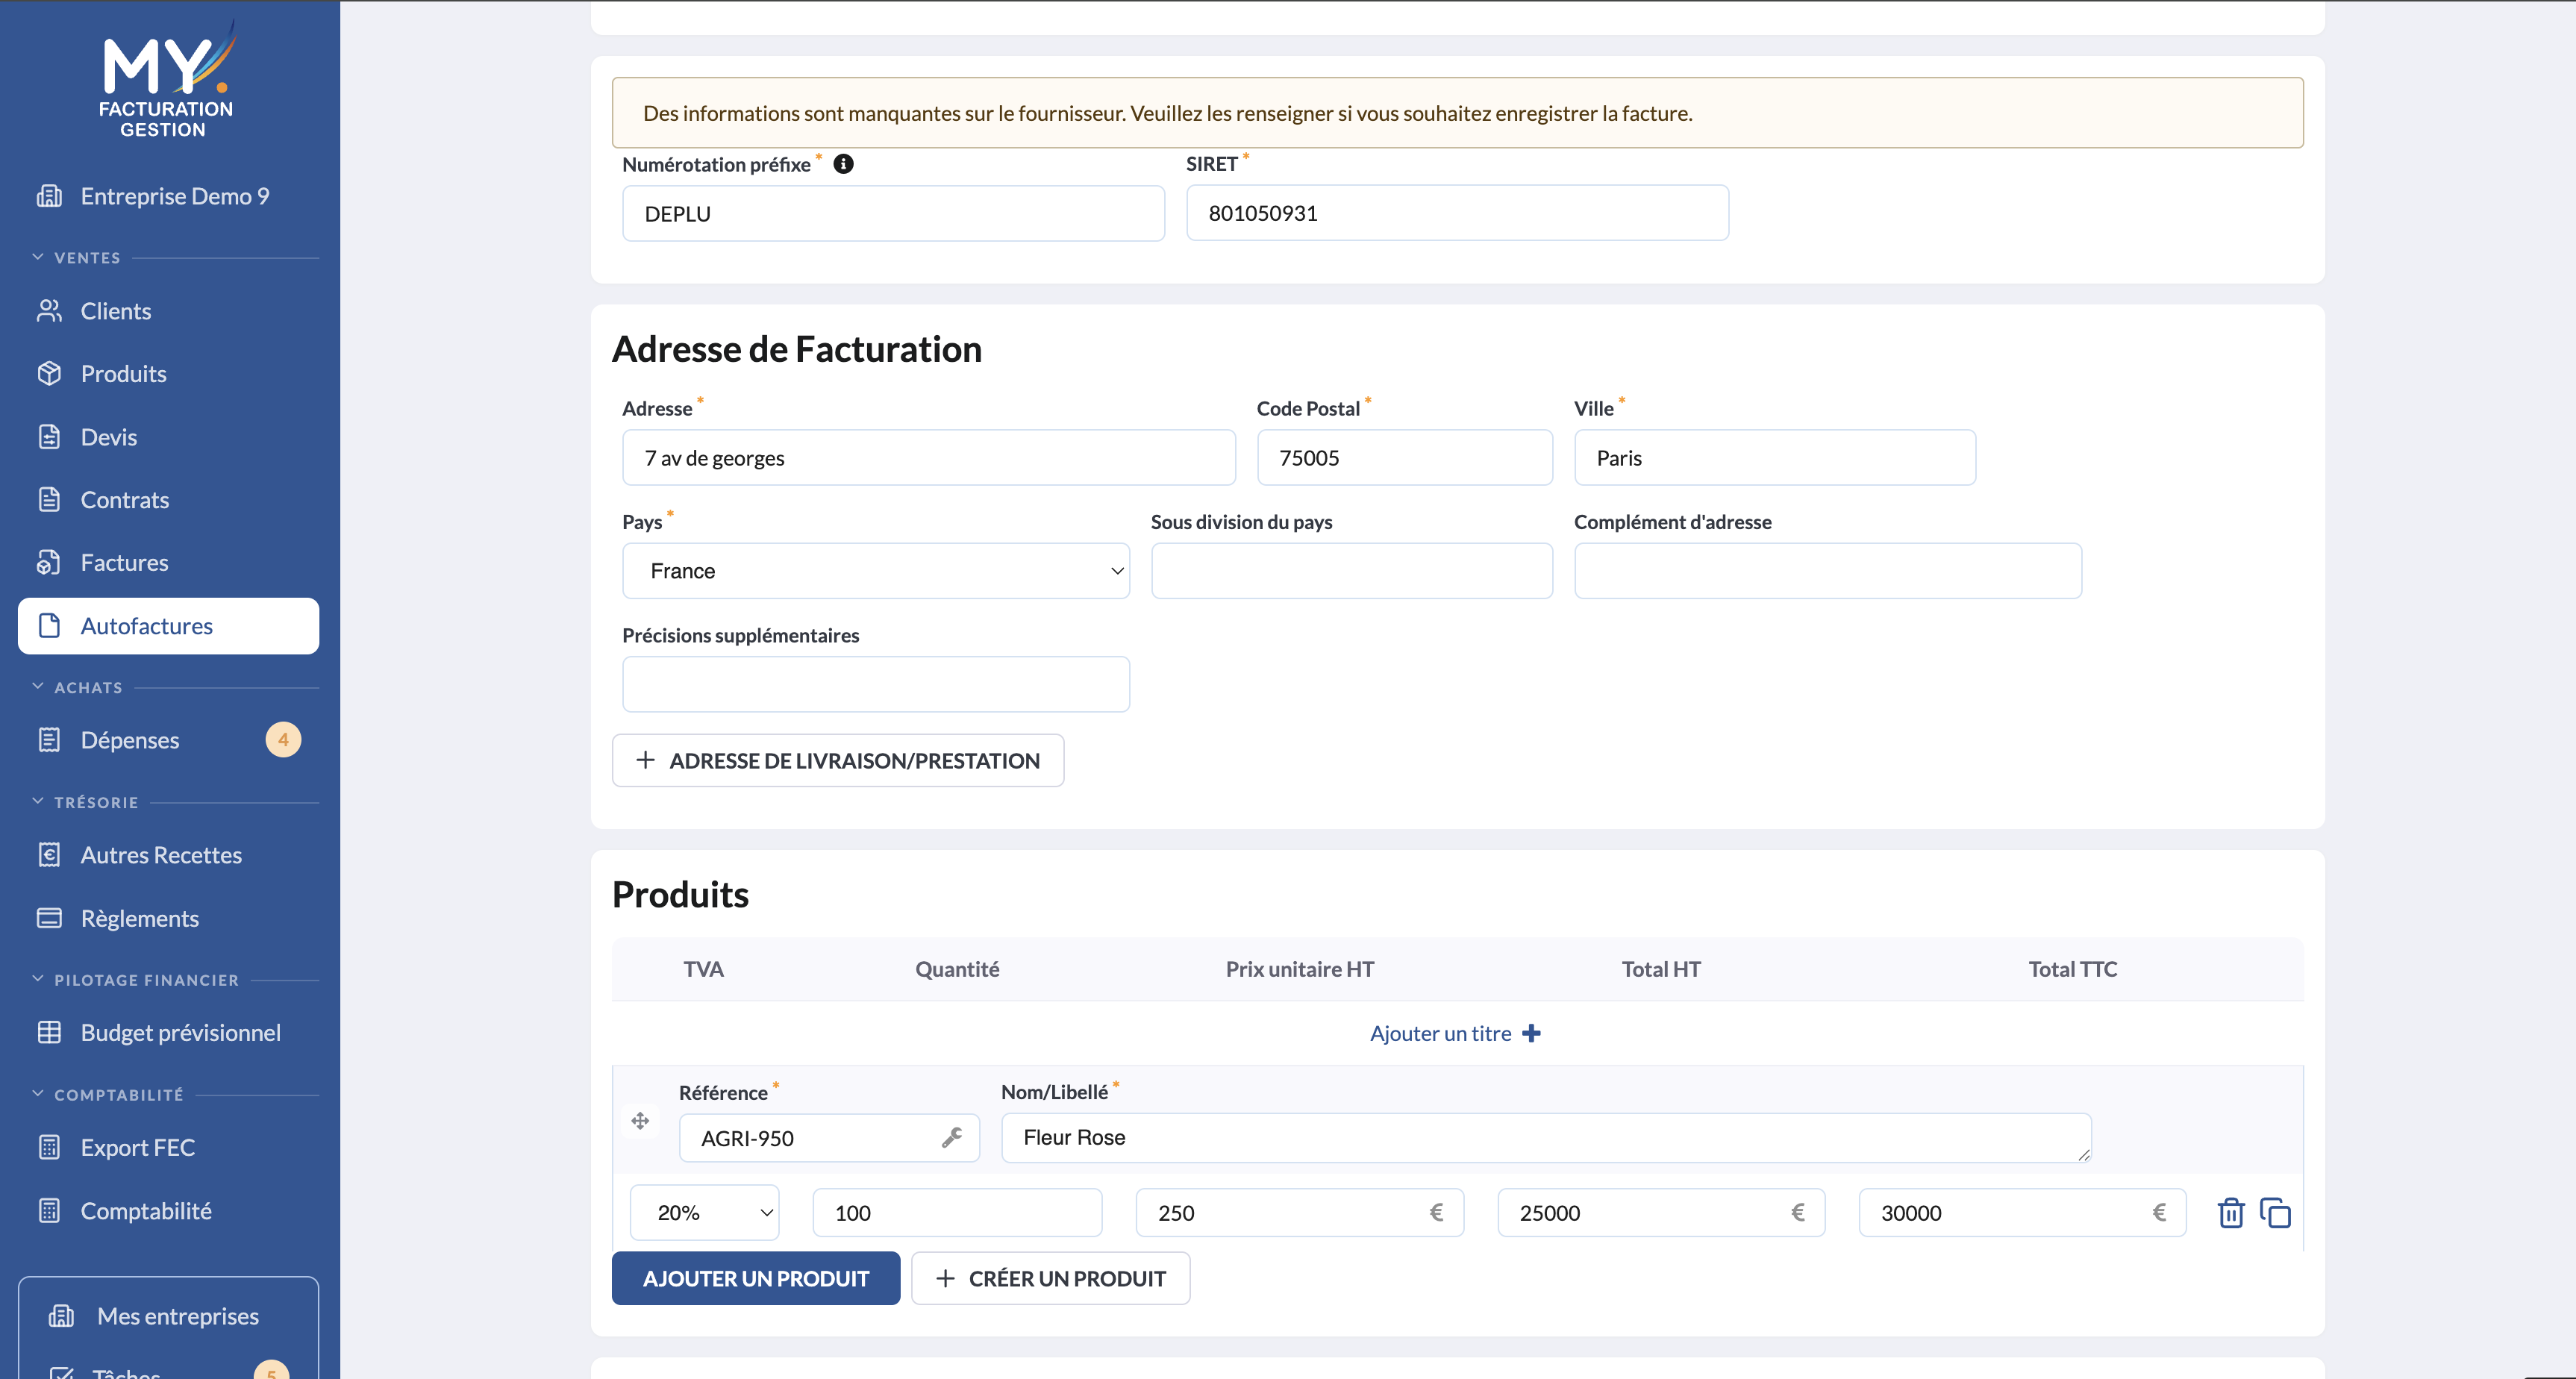The image size is (2576, 1379).
Task: Collapse the COMPTABILITÉ section
Action: point(38,1094)
